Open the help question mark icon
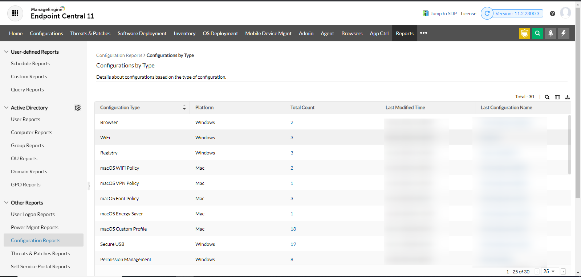The image size is (581, 277). click(x=552, y=14)
